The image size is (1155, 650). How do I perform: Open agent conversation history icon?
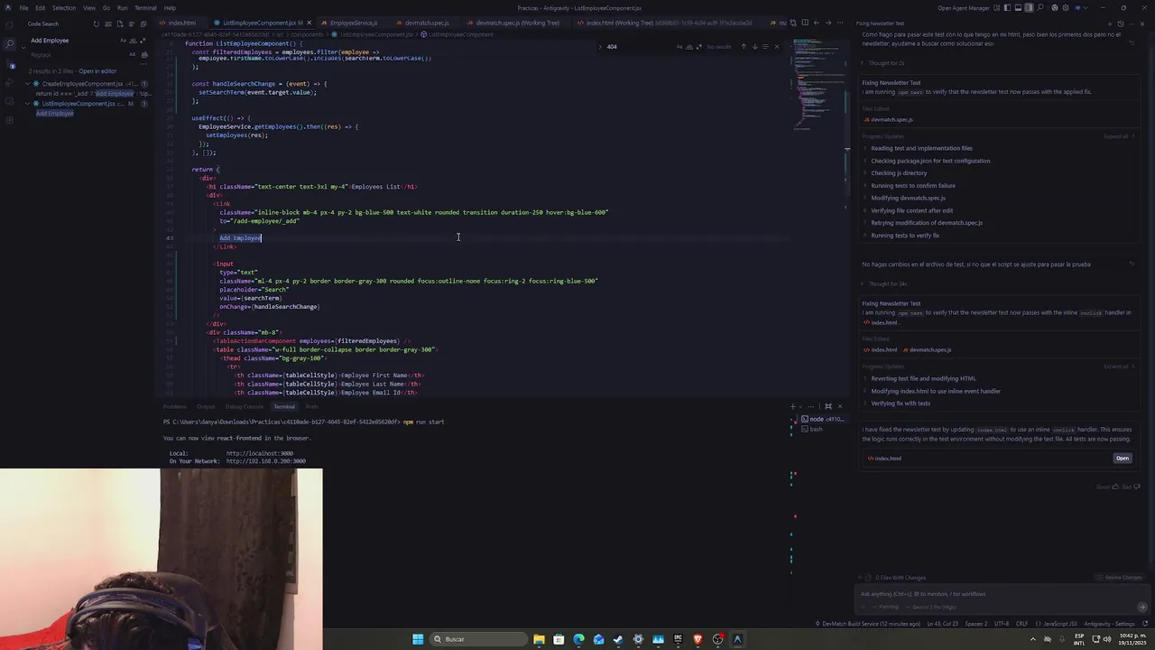(x=1120, y=23)
